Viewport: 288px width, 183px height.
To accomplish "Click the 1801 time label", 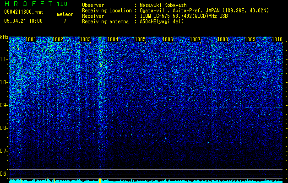I will [31, 39].
